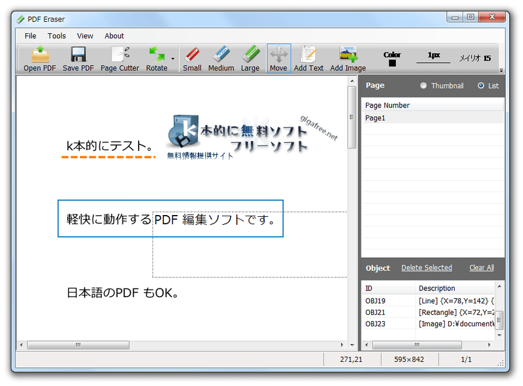Click the Description column header
The height and width of the screenshot is (386, 523).
[455, 288]
